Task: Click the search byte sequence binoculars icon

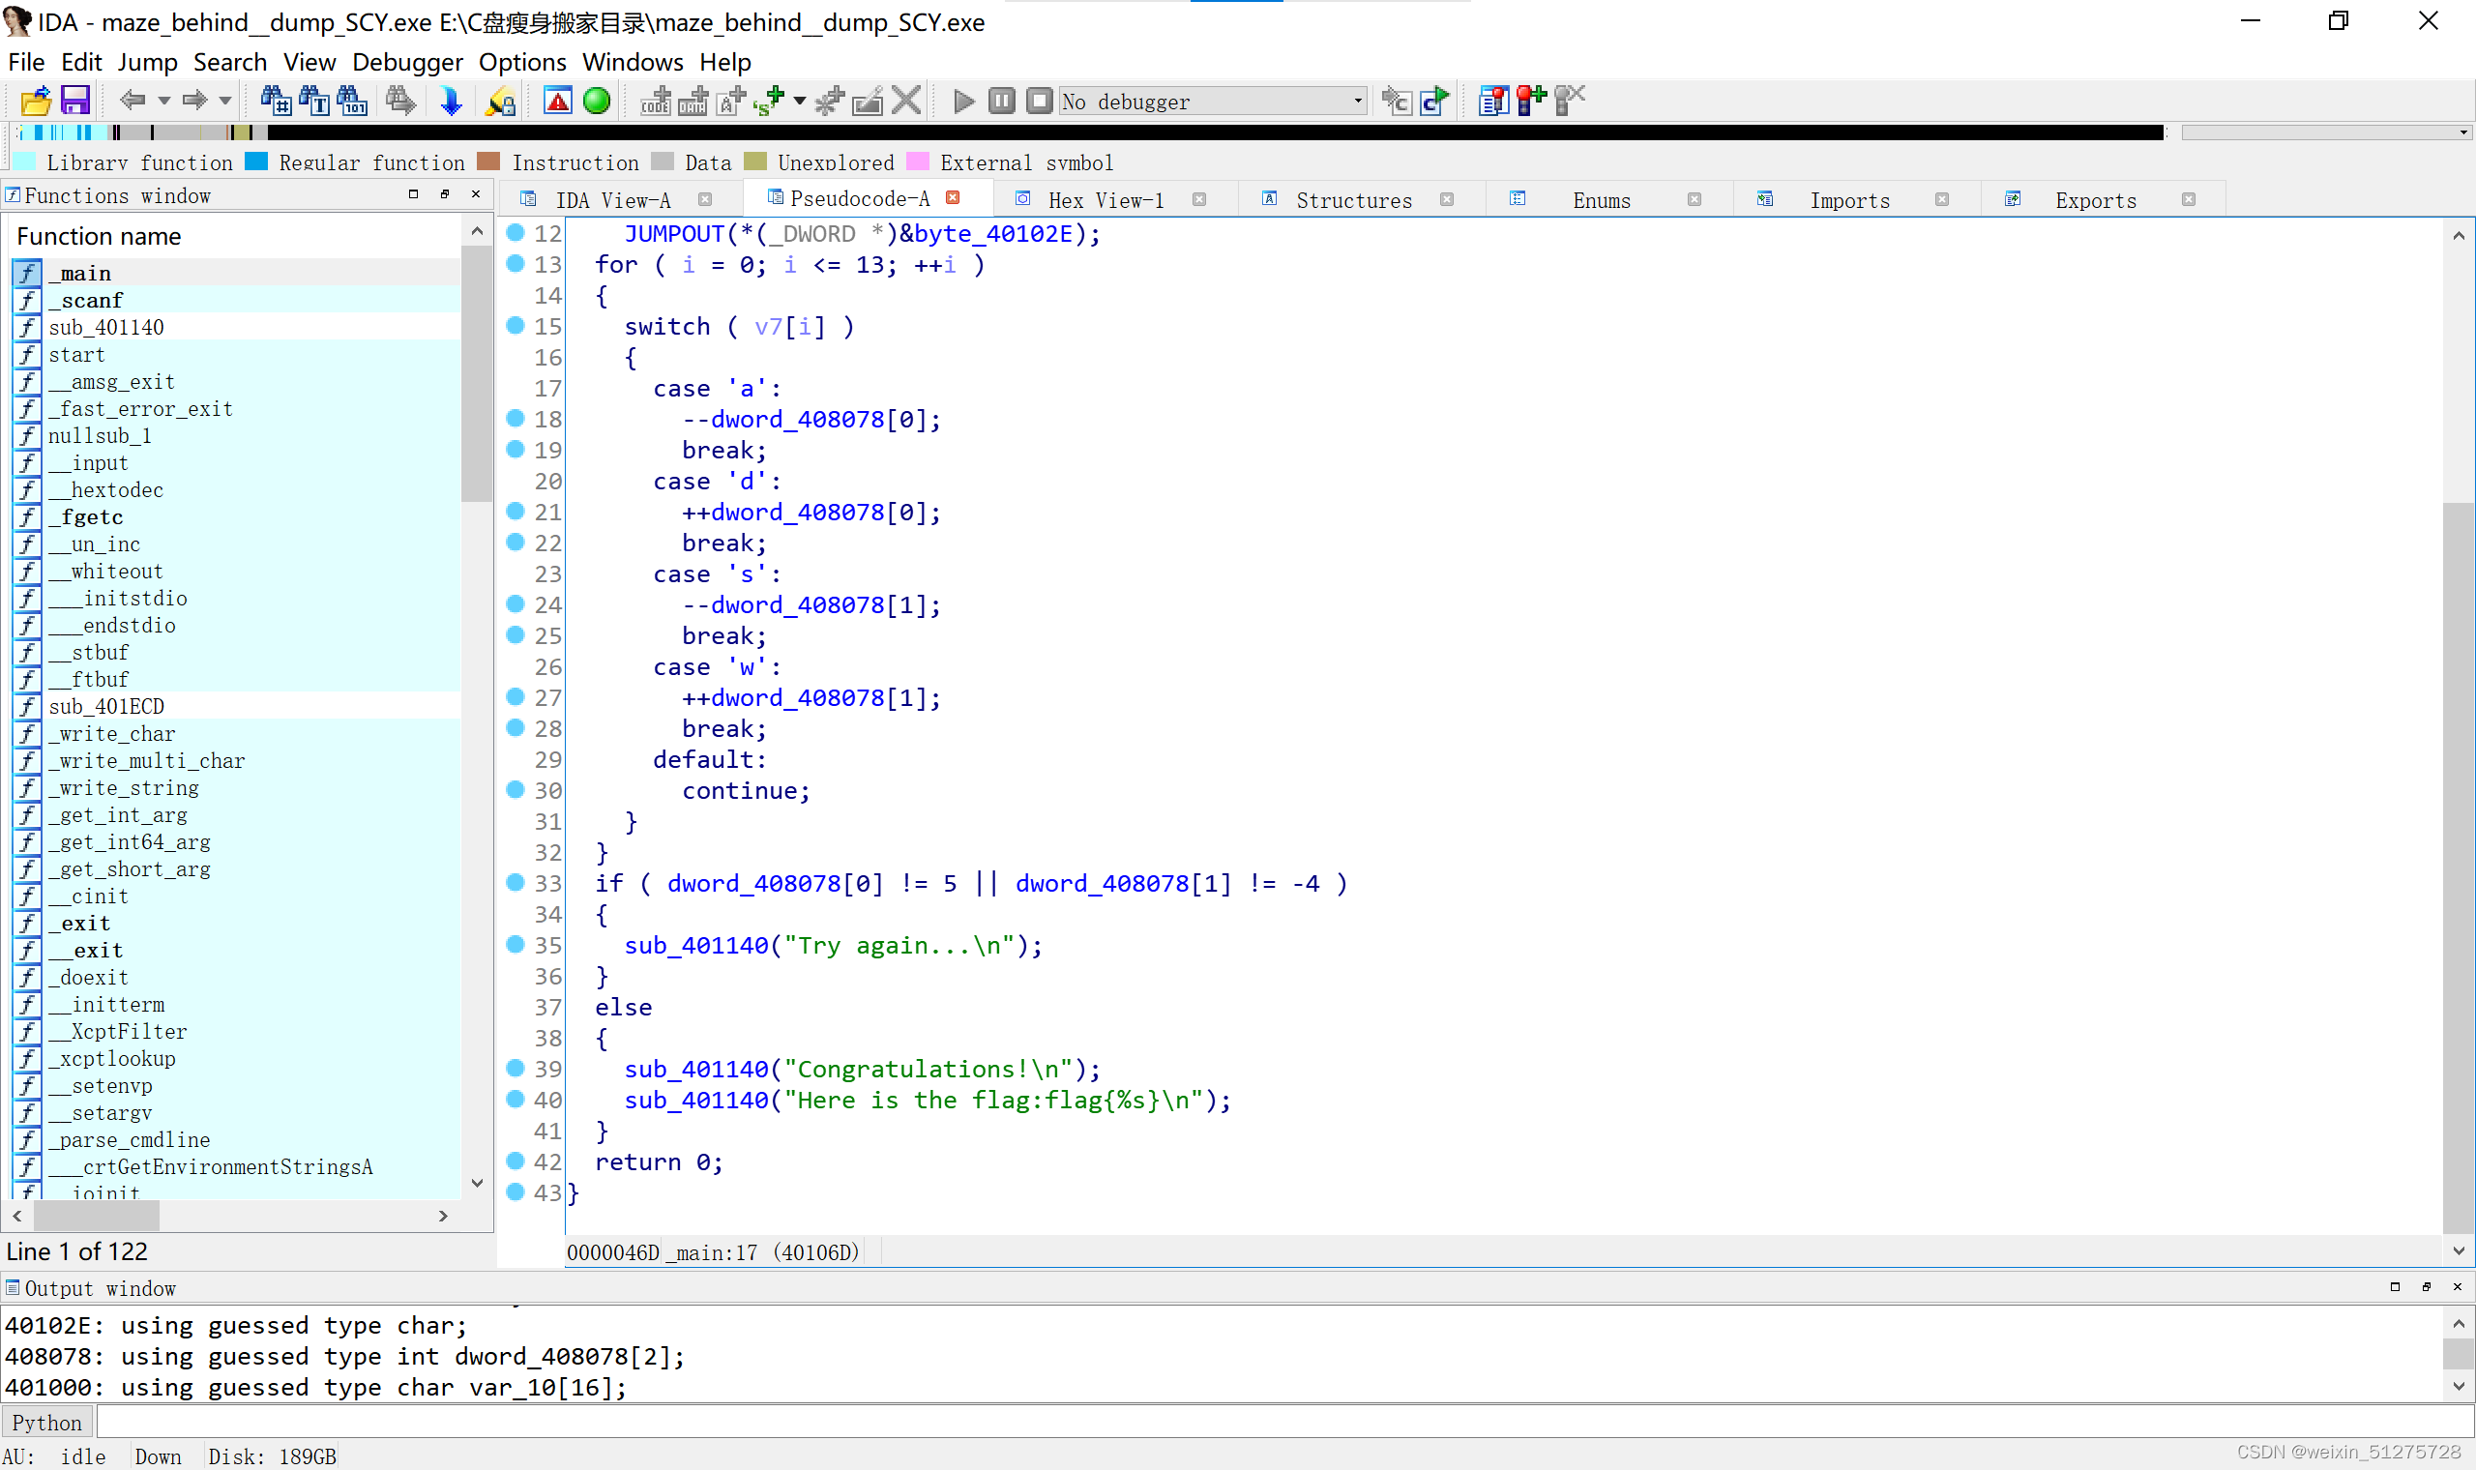Action: [x=353, y=101]
